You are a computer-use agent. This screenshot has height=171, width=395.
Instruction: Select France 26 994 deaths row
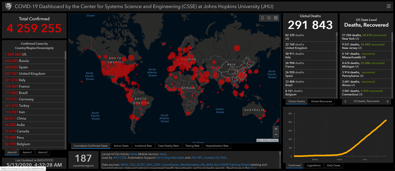[309, 65]
